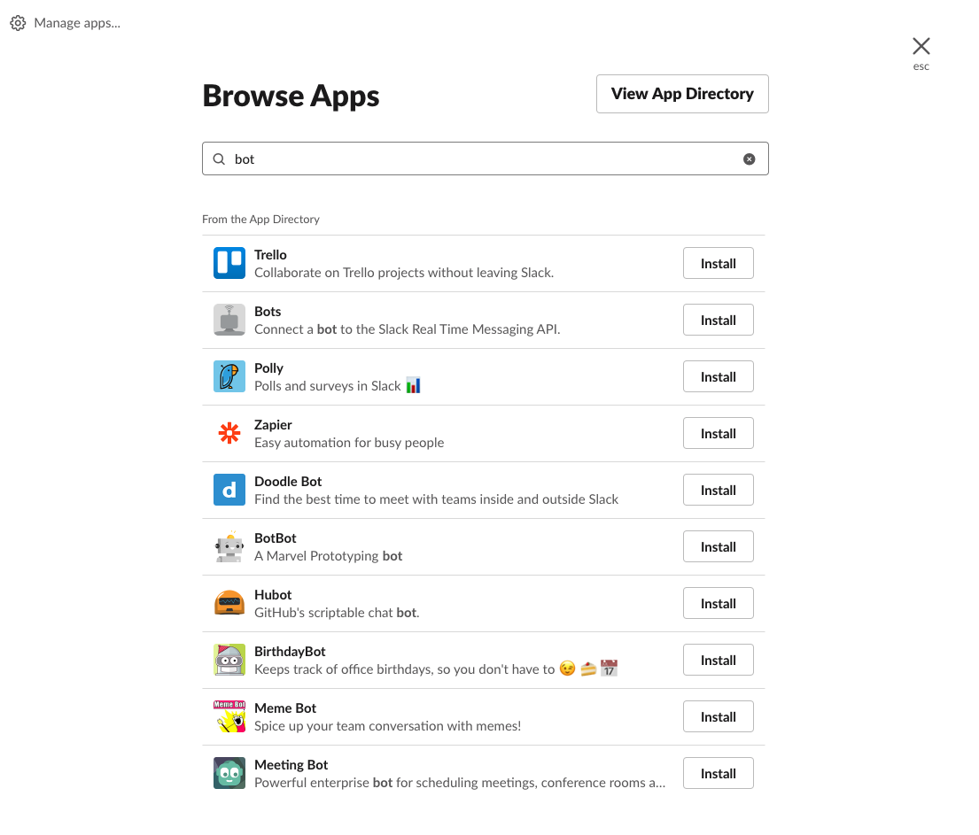Install the Meme Bot app
The width and height of the screenshot is (979, 835).
(x=718, y=717)
